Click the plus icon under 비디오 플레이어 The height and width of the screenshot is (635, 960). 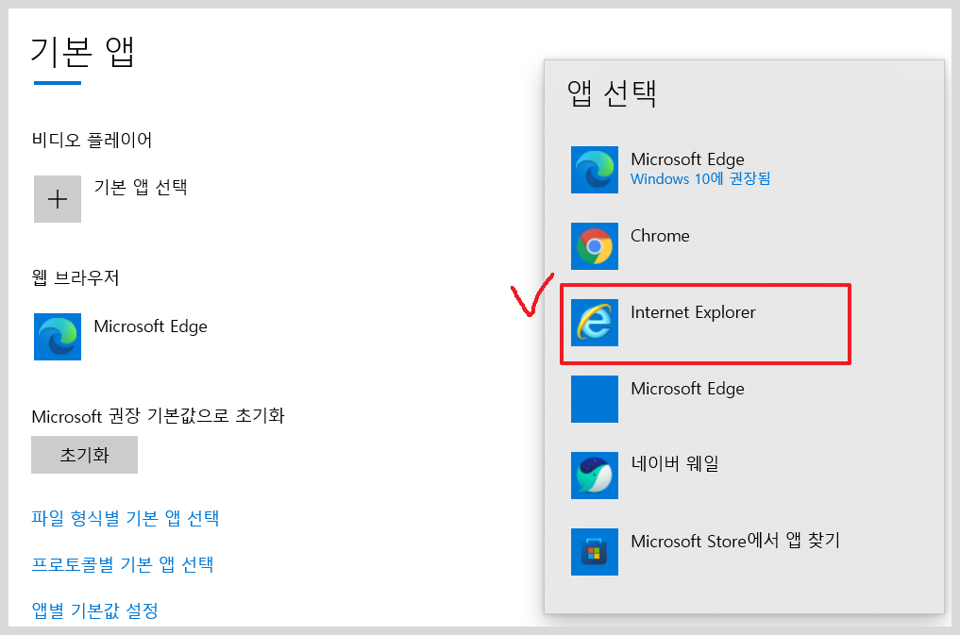point(58,199)
